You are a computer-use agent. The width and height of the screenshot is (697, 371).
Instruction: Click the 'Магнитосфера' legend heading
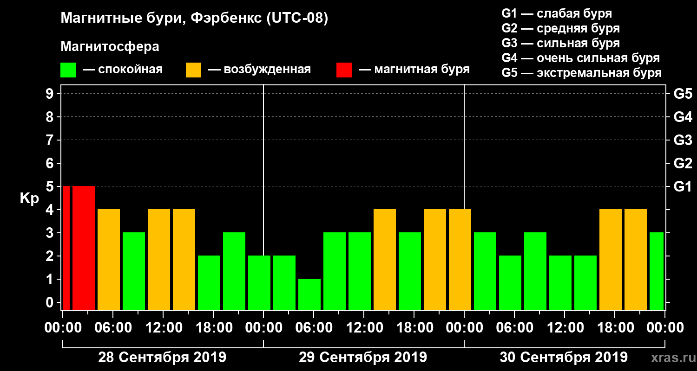point(110,47)
